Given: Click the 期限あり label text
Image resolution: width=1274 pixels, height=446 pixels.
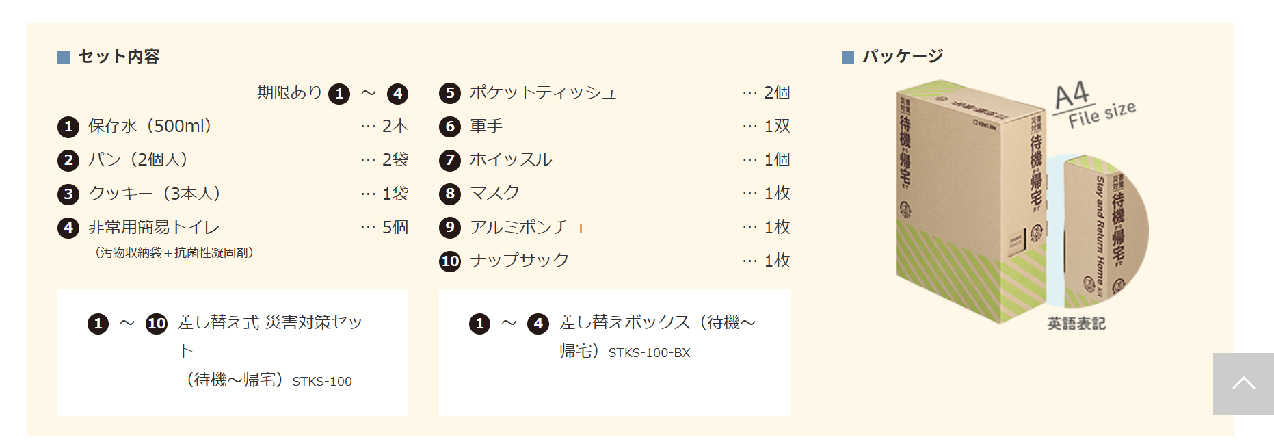Looking at the screenshot, I should (289, 92).
